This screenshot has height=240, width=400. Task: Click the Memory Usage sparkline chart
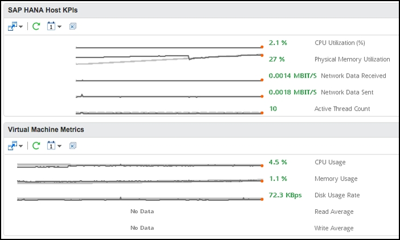pos(140,181)
